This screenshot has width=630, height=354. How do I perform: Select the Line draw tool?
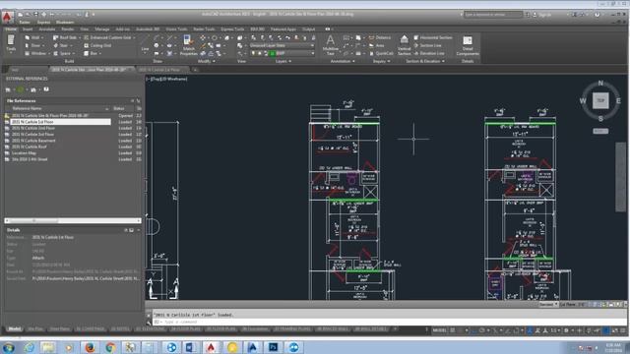(x=145, y=43)
